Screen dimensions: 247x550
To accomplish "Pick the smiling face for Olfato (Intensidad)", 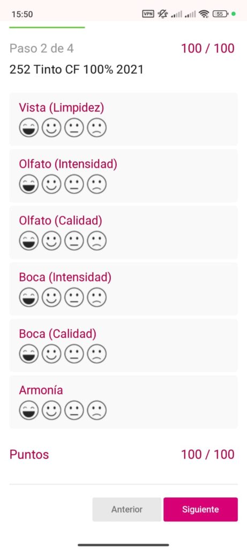I will tap(51, 184).
